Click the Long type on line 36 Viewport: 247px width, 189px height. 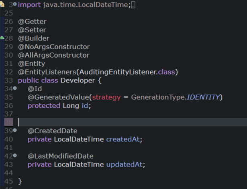[71, 106]
